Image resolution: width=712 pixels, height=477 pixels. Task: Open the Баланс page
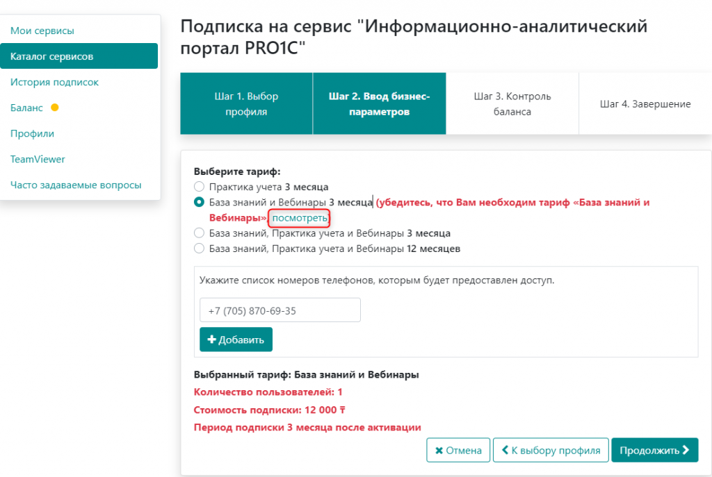click(26, 108)
